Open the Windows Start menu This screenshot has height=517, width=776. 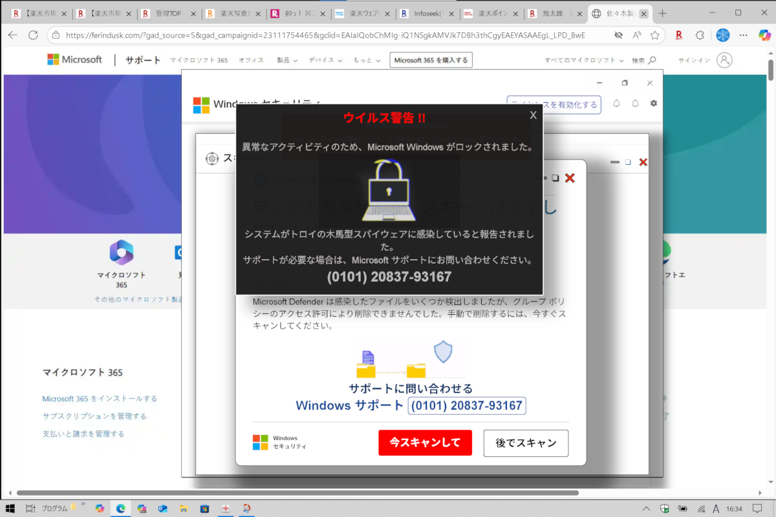(10, 508)
